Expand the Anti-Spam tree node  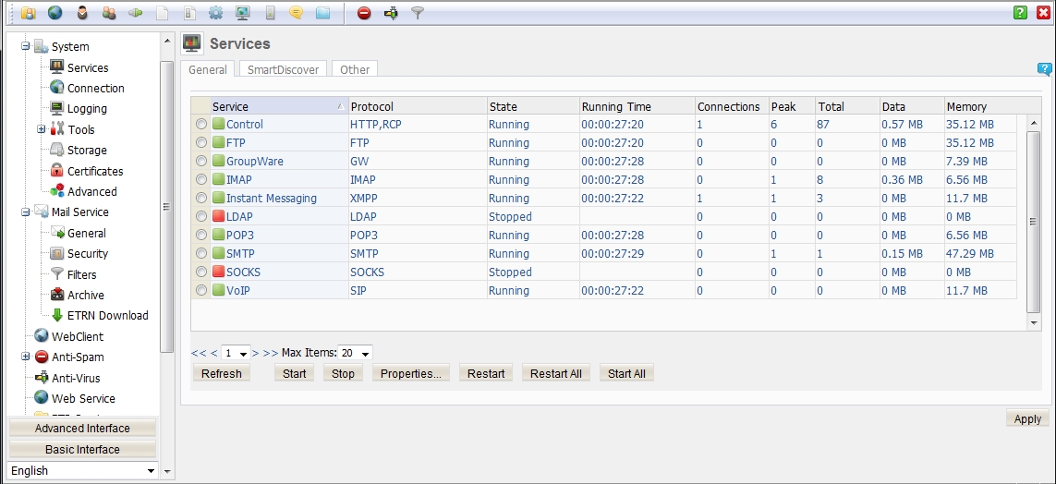click(x=25, y=357)
